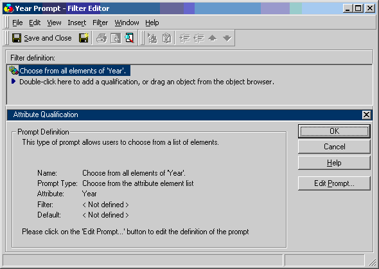Click the page preview icon beside Print
The image size is (379, 269).
tap(116, 38)
